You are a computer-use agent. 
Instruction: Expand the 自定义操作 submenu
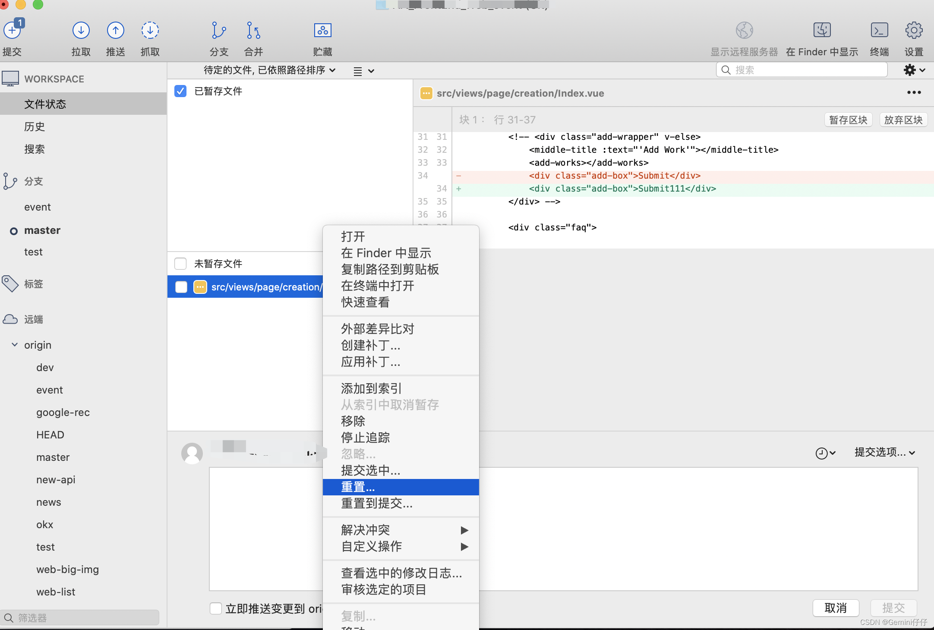(401, 546)
